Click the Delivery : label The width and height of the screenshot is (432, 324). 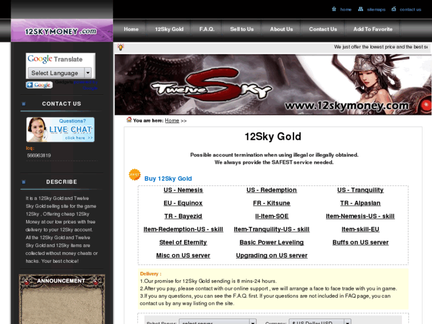tap(151, 274)
